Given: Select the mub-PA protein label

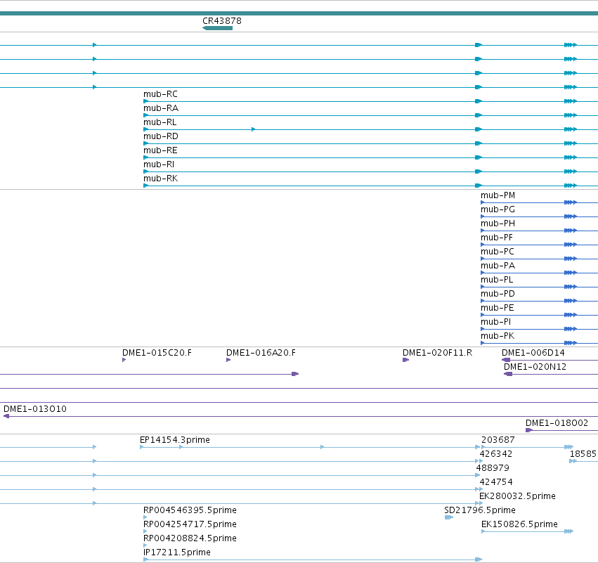Looking at the screenshot, I should tap(498, 266).
